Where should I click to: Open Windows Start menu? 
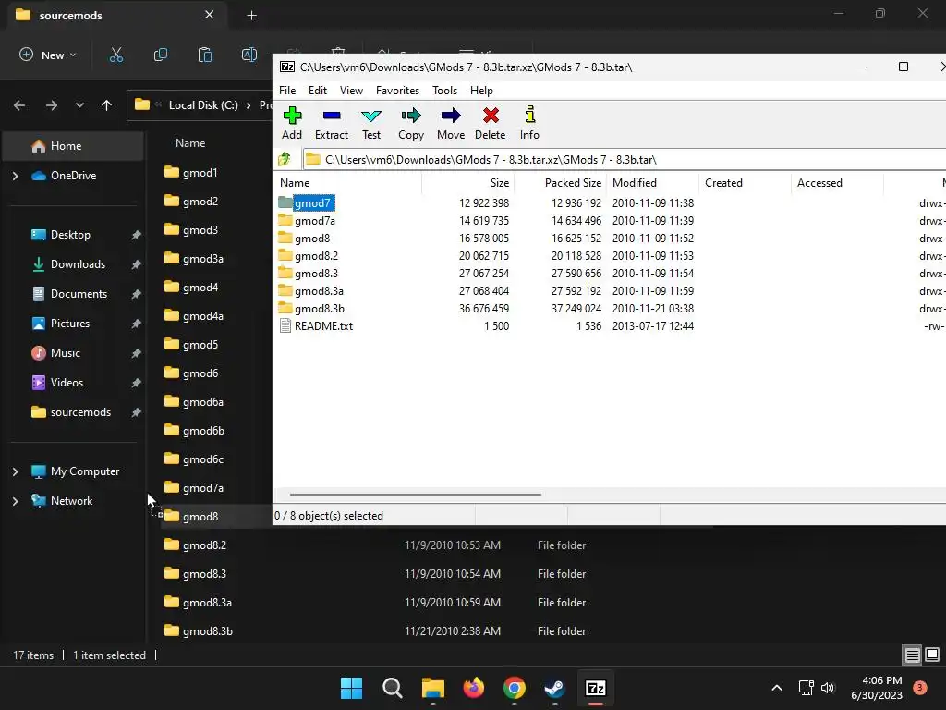click(351, 688)
